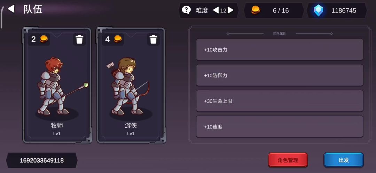Image resolution: width=376 pixels, height=173 pixels.
Task: Click the seed number 1692033649118 field
Action: click(42, 160)
